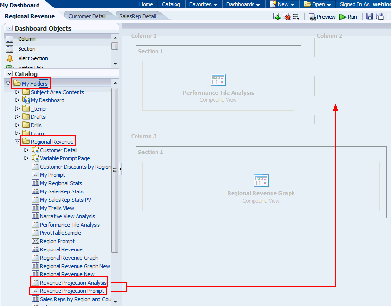Select Sales Reps by Region item

75,299
